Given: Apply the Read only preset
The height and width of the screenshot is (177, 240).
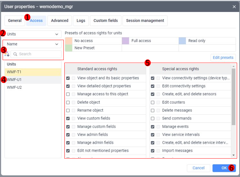Looking at the screenshot, I should (x=207, y=41).
